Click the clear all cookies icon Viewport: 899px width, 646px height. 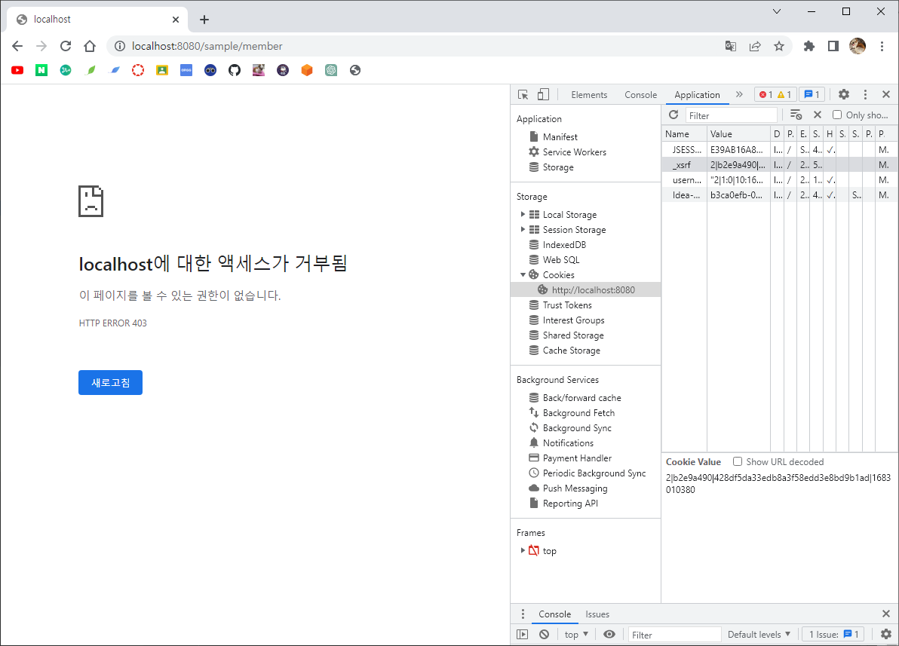[x=796, y=115]
